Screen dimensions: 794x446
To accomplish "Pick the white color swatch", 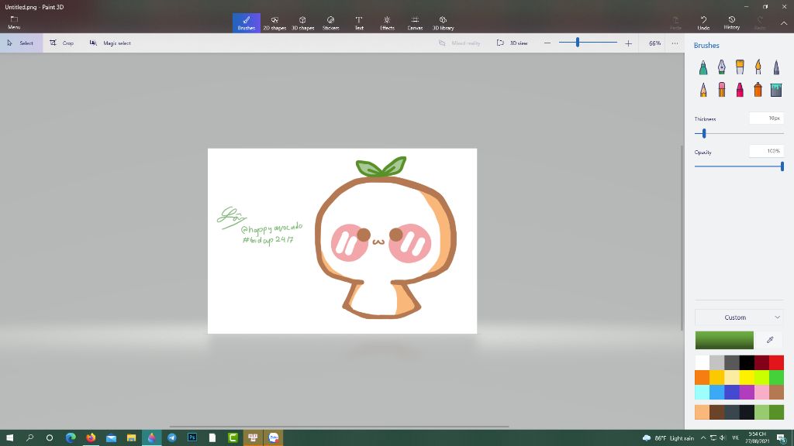I will 703,362.
